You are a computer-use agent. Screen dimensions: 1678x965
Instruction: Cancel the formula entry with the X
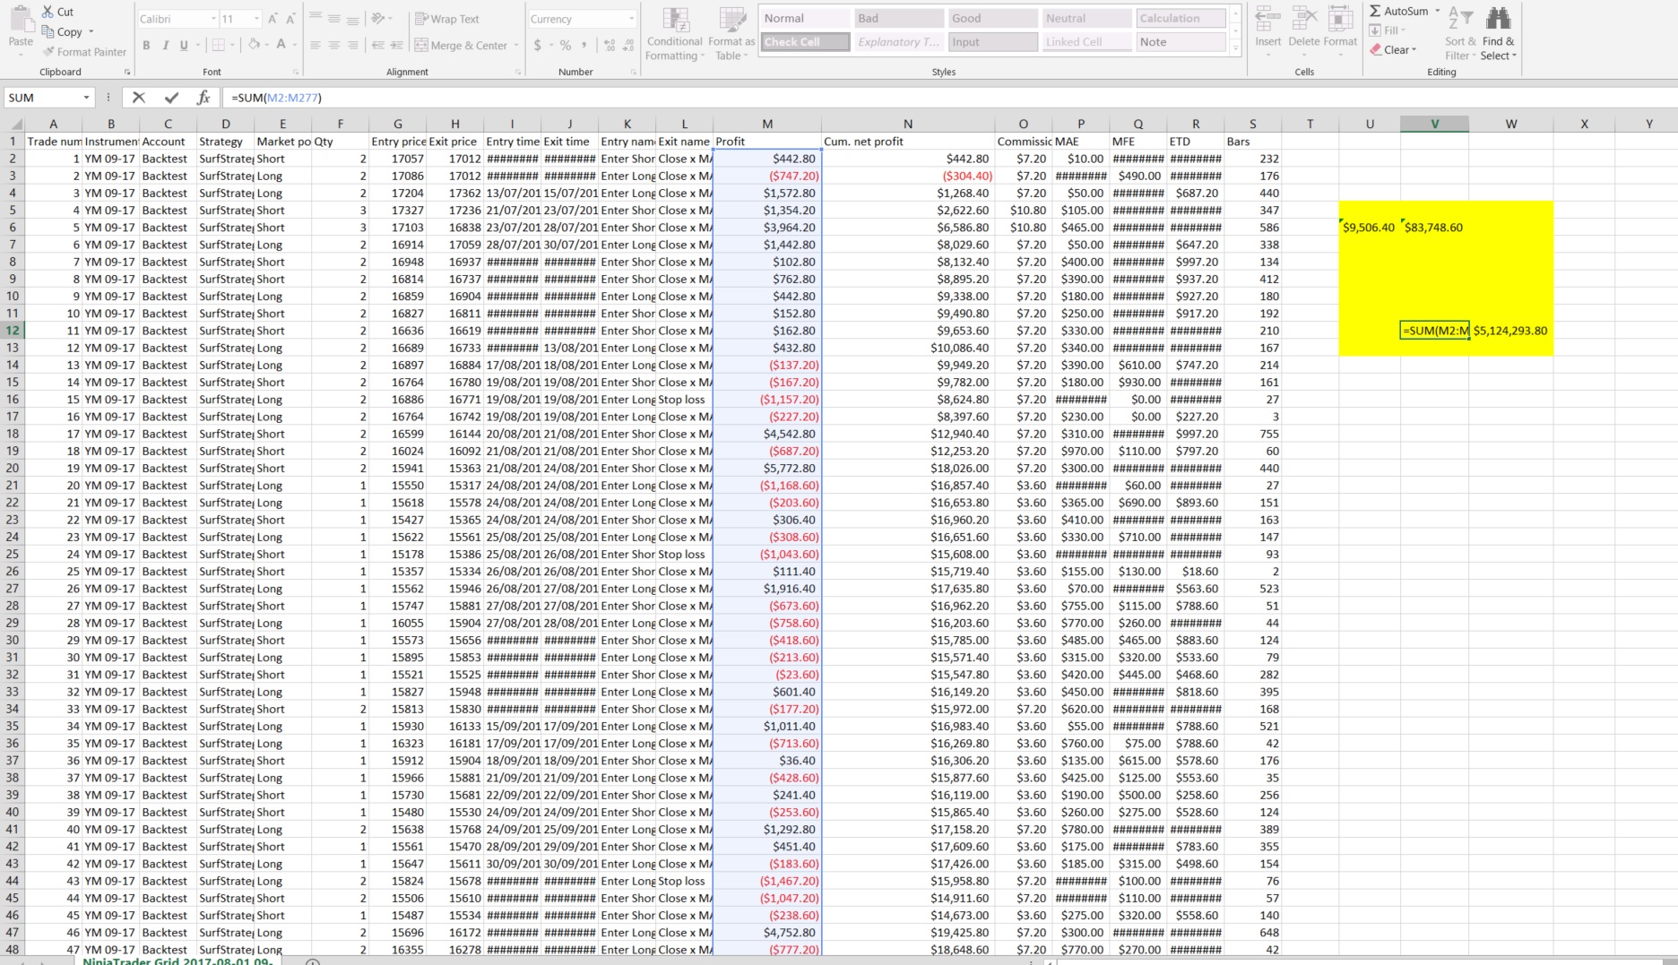pos(138,98)
